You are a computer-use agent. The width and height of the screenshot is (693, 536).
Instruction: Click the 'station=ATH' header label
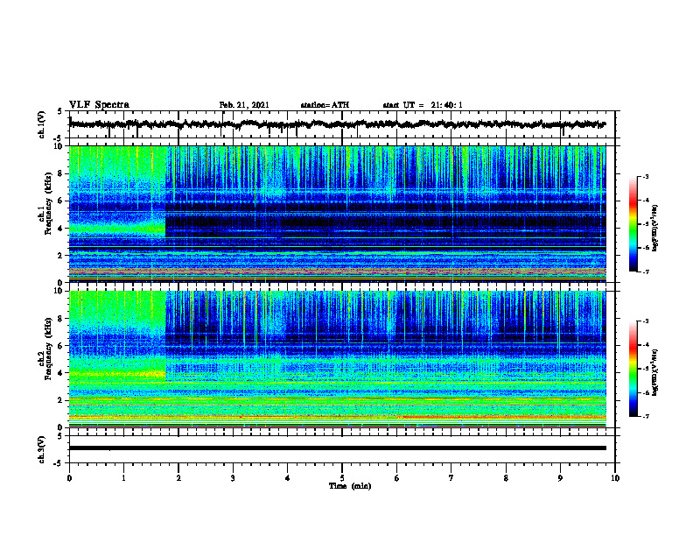coord(325,105)
